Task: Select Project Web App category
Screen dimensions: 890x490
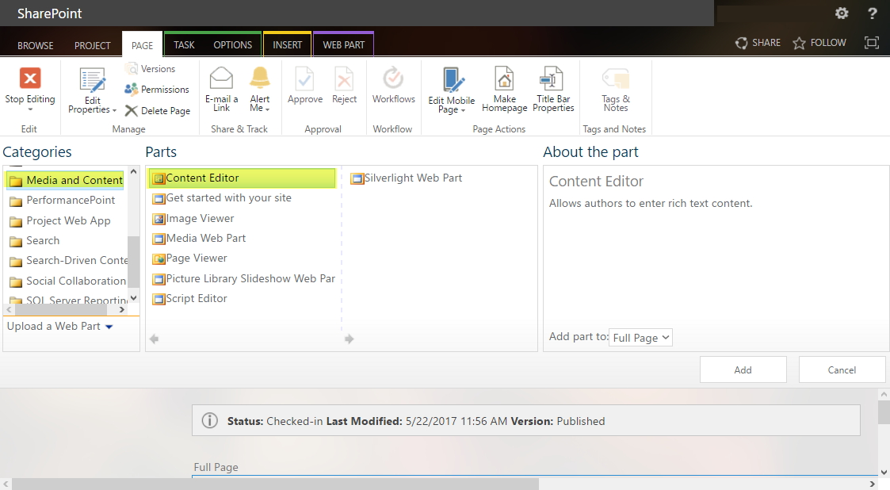Action: pos(60,221)
